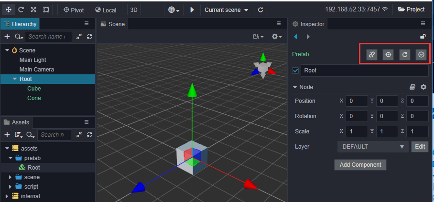434x202 pixels.
Task: Expand the scene folder in Assets
Action: click(11, 177)
